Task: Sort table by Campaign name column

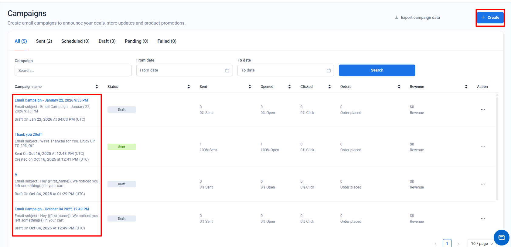Action: pyautogui.click(x=97, y=87)
